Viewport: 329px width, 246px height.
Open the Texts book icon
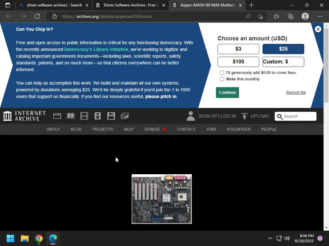tap(70, 116)
